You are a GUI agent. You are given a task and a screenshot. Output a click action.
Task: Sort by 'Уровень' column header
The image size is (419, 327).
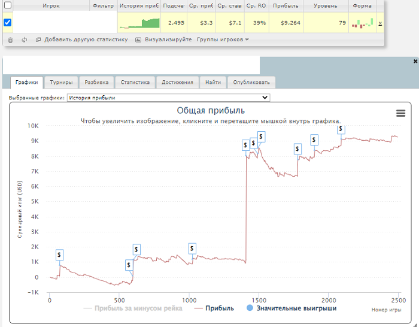click(325, 5)
